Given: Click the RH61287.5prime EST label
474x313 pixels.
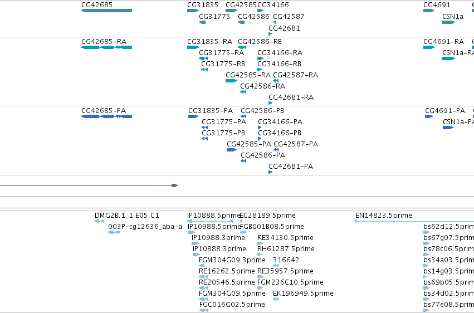Looking at the screenshot, I should tap(286, 250).
